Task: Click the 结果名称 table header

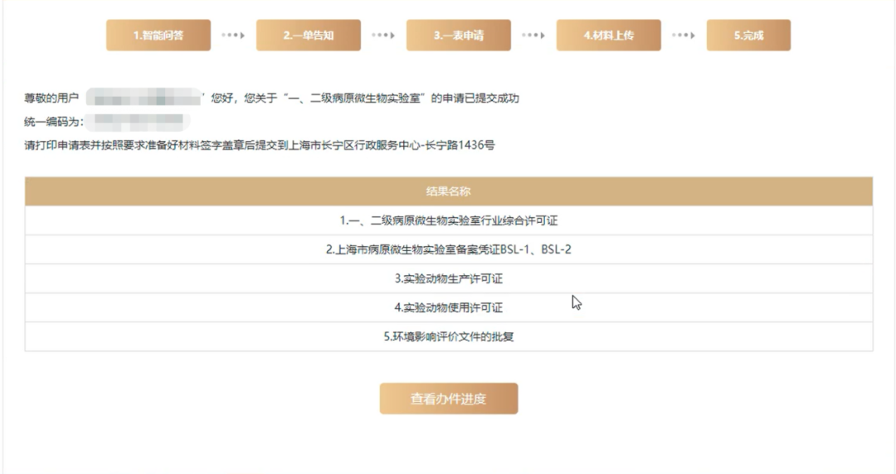Action: 448,191
